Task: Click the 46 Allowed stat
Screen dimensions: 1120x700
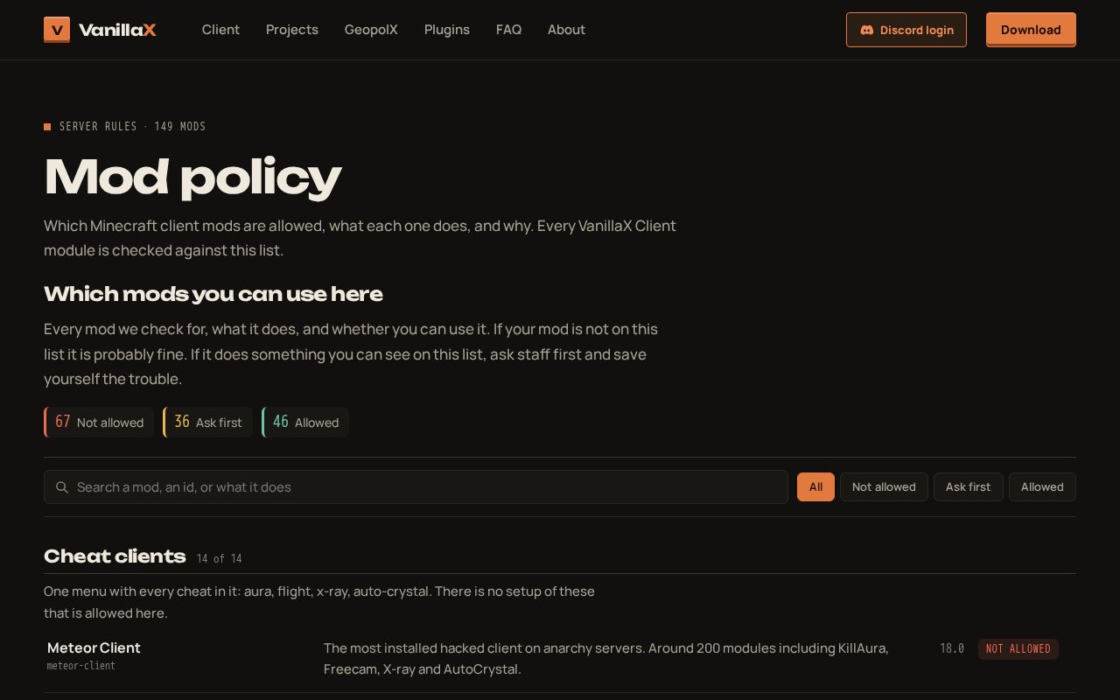Action: pyautogui.click(x=305, y=423)
